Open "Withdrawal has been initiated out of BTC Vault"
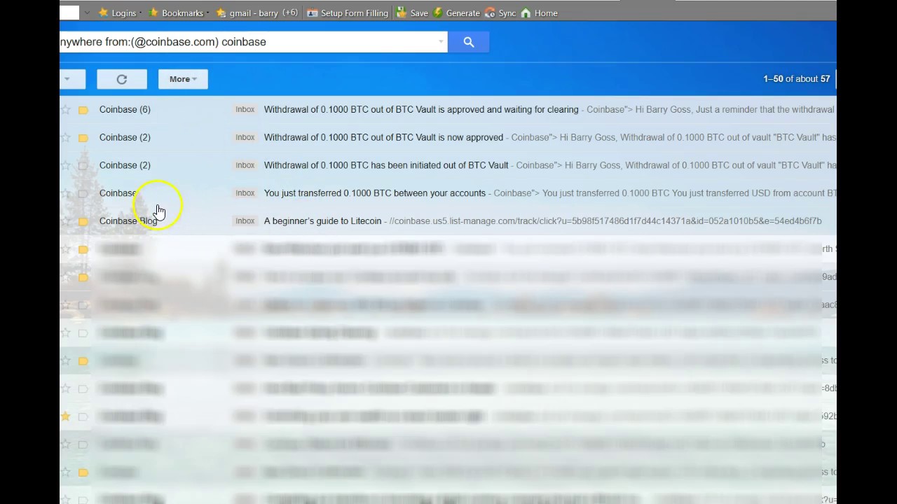The image size is (897, 504). point(386,165)
